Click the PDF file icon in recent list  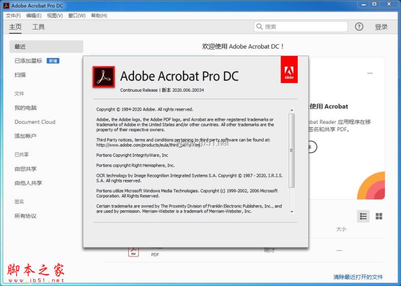click(133, 252)
